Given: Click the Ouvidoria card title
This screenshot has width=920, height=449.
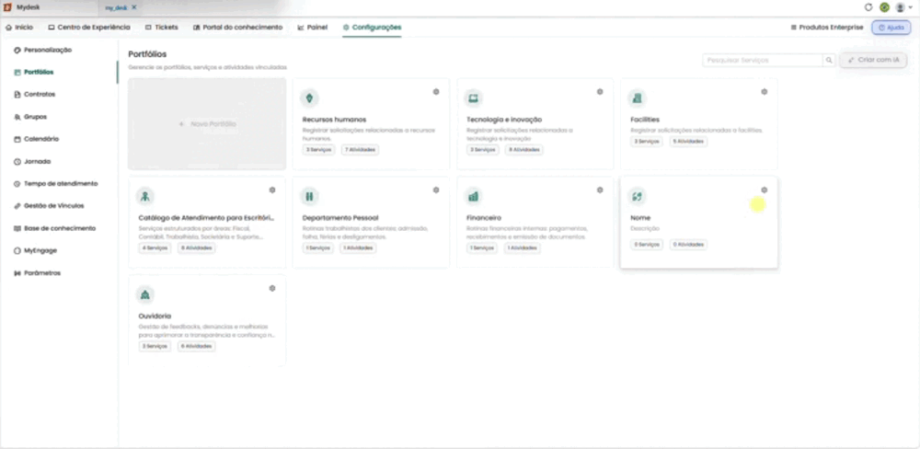Looking at the screenshot, I should pos(155,316).
